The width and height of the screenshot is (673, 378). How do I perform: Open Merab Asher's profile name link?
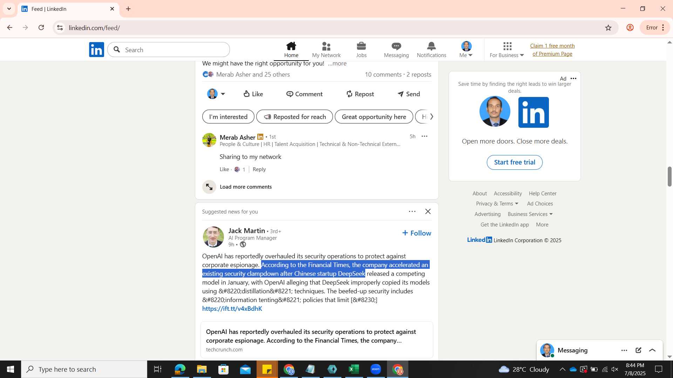[238, 137]
